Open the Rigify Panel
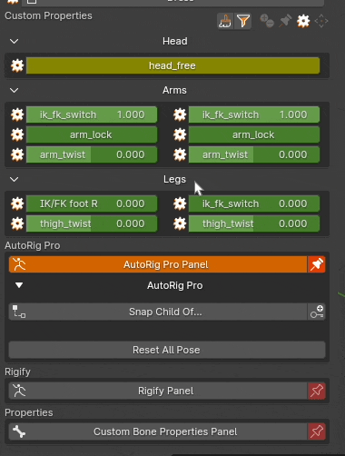345x456 pixels. pyautogui.click(x=158, y=391)
